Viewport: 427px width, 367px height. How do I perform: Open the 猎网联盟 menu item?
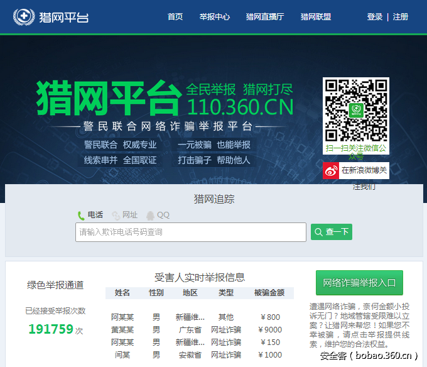click(x=316, y=17)
